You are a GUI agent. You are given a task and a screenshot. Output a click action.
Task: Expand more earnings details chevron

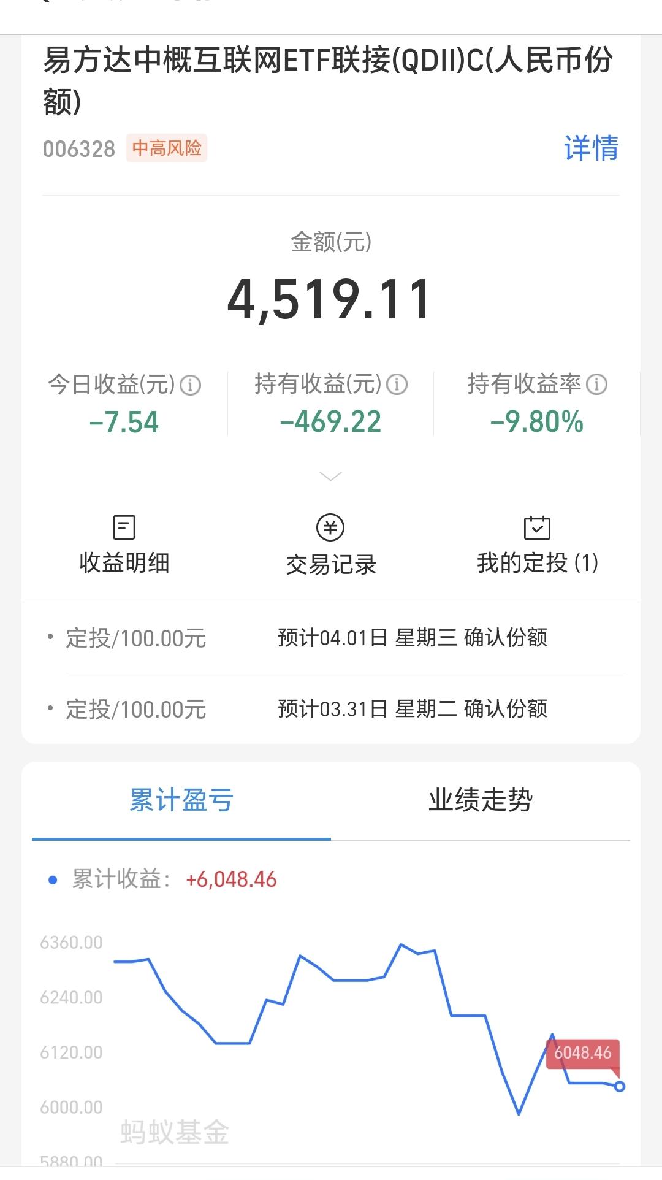(x=331, y=477)
